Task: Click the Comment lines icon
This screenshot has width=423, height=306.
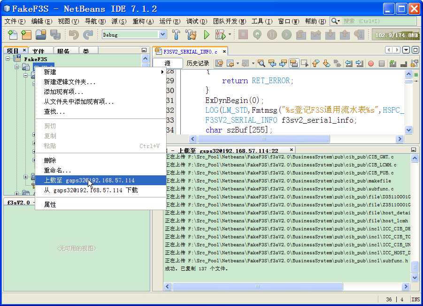Action: click(x=393, y=63)
